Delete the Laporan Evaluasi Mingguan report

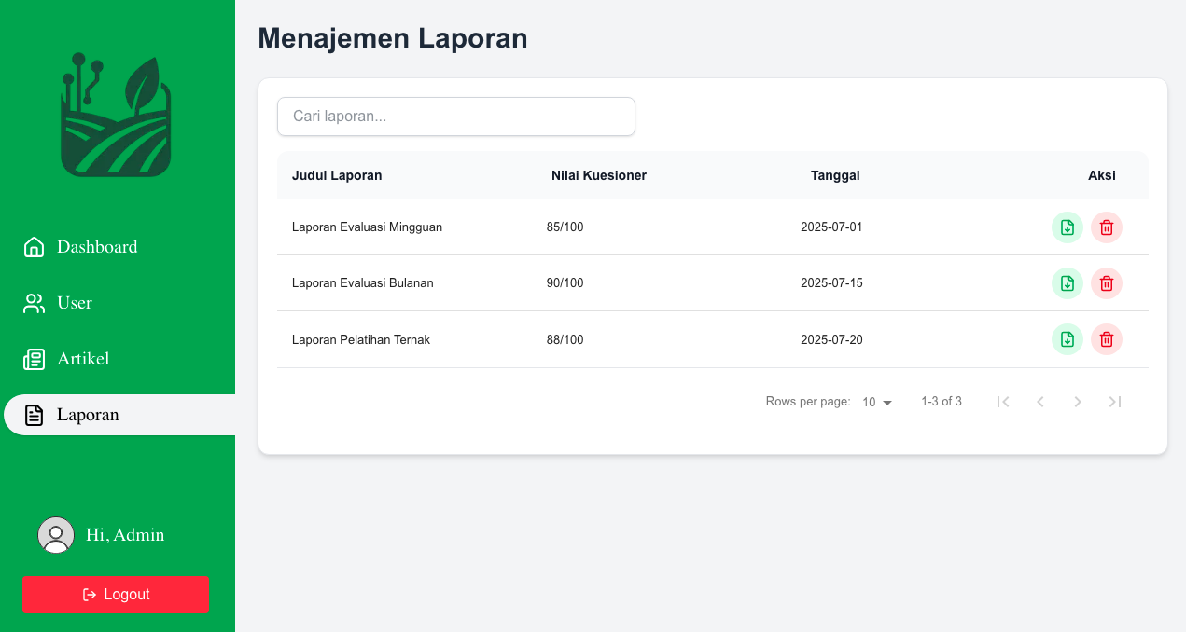pos(1106,227)
